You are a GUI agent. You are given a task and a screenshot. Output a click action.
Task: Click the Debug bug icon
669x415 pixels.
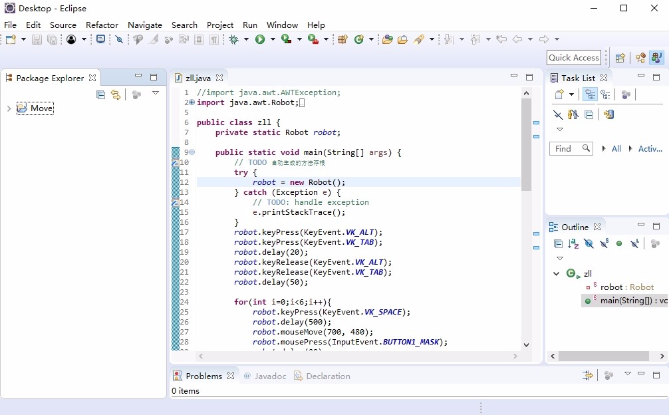point(233,39)
